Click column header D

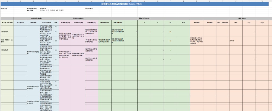20,1
